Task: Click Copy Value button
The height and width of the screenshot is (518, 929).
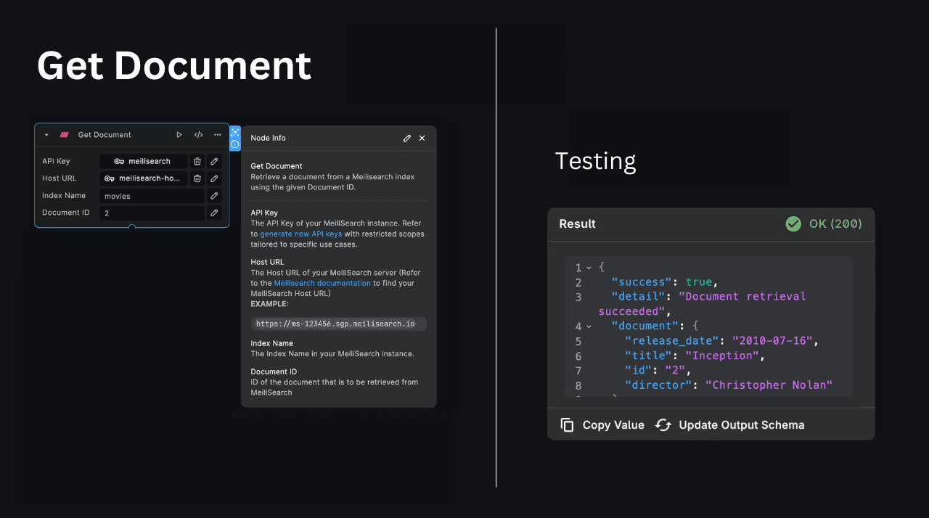Action: click(602, 425)
